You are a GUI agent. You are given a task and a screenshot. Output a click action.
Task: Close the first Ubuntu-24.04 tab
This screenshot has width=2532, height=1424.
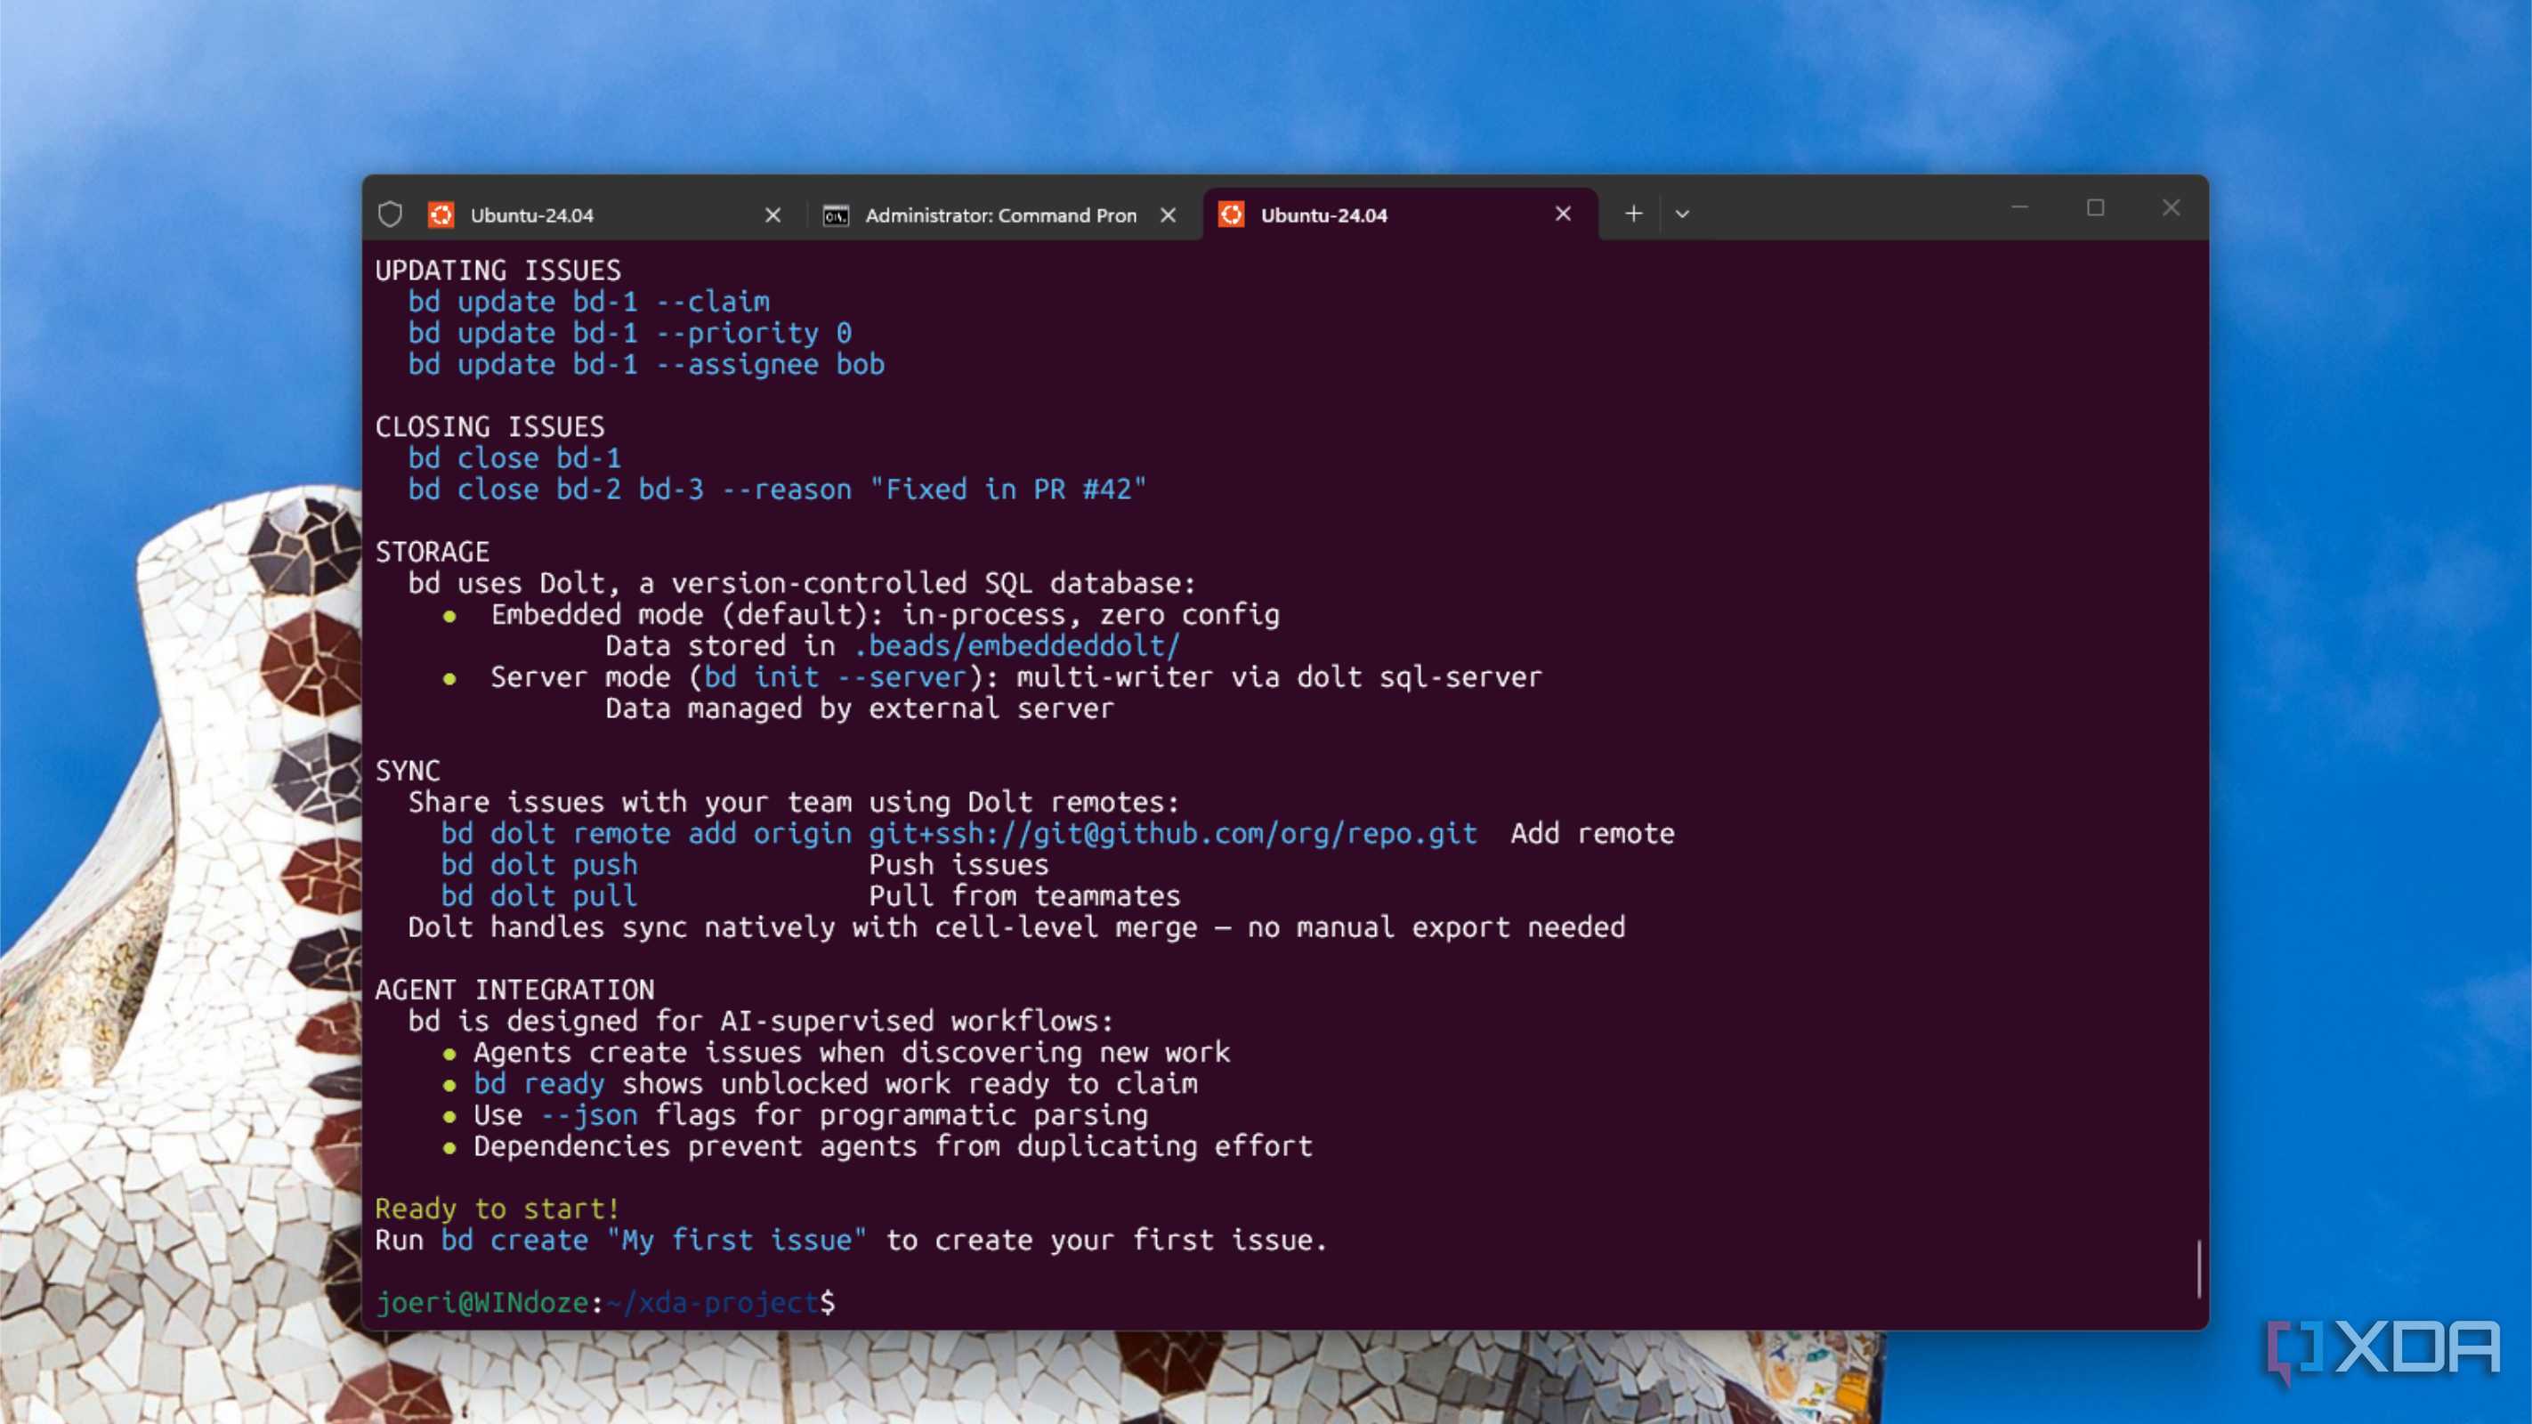click(x=773, y=214)
